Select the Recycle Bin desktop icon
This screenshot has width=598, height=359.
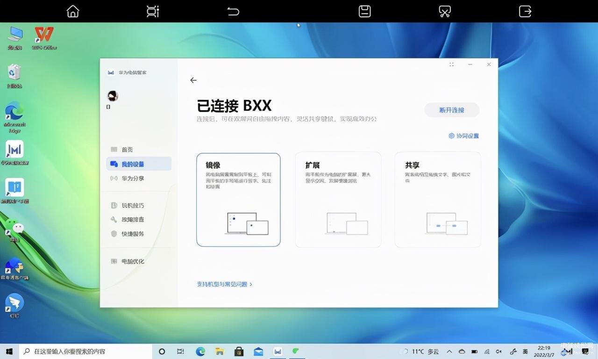pos(15,76)
